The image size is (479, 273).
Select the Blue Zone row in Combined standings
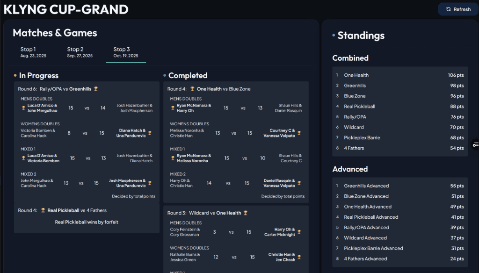click(400, 96)
